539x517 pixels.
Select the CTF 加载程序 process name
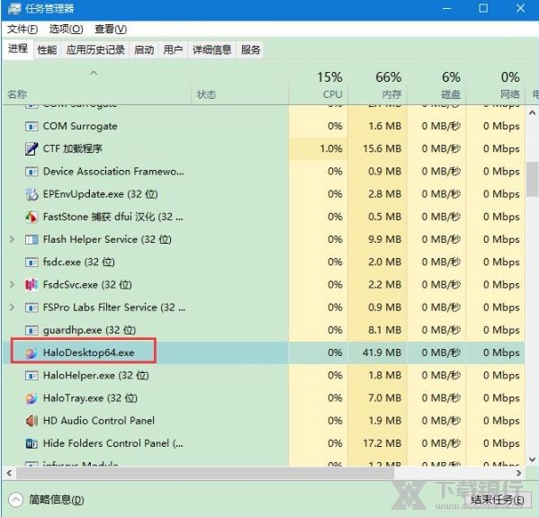click(x=73, y=148)
